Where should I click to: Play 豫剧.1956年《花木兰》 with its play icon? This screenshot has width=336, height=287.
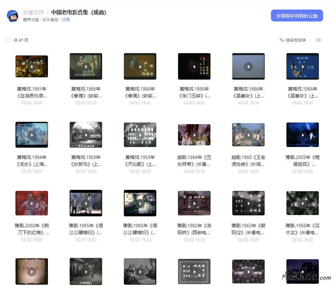[302, 203]
